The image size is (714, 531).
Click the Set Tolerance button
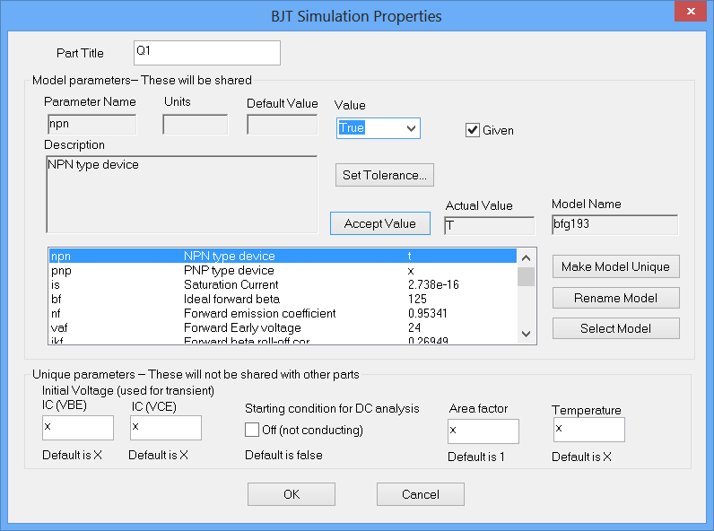385,175
